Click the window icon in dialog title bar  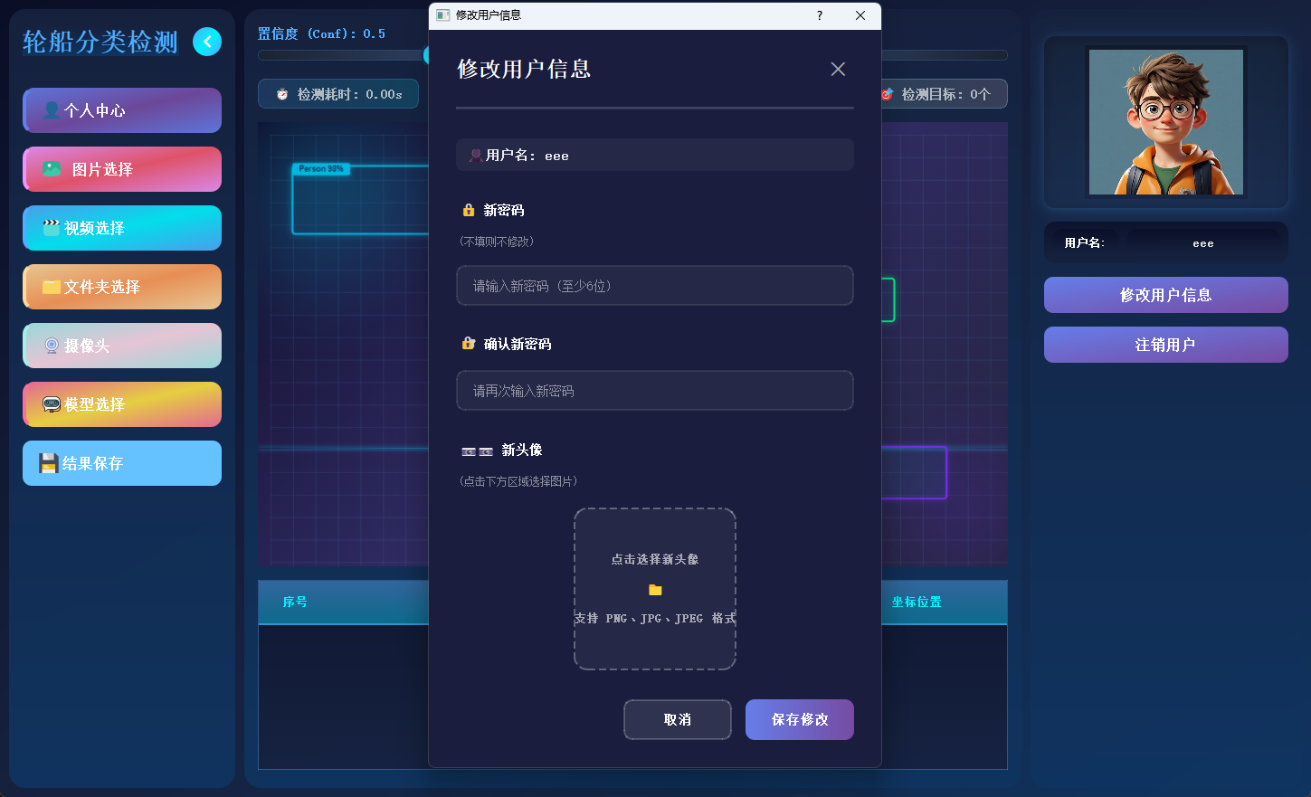click(x=442, y=15)
